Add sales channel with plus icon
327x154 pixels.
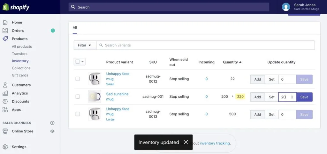click(x=52, y=123)
